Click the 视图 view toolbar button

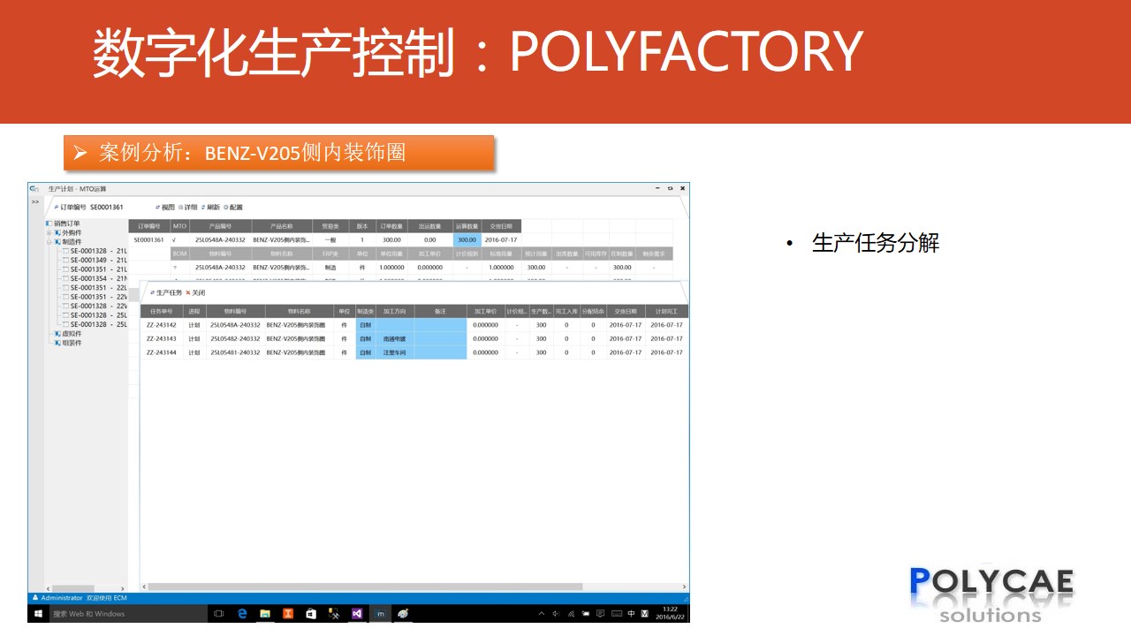coord(165,207)
